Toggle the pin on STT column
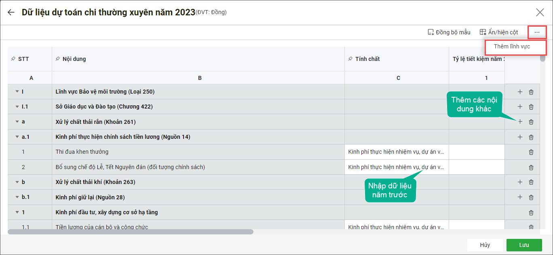This screenshot has height=255, width=553. pos(13,59)
